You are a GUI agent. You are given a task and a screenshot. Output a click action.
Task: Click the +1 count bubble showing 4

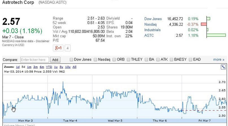(x=68, y=48)
